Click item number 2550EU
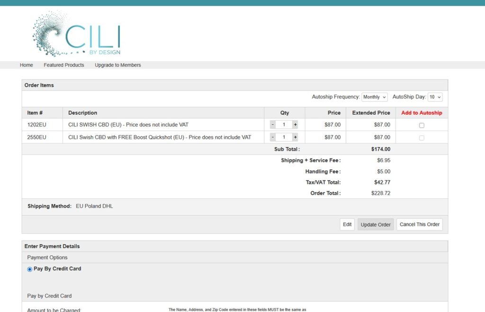 pos(36,137)
